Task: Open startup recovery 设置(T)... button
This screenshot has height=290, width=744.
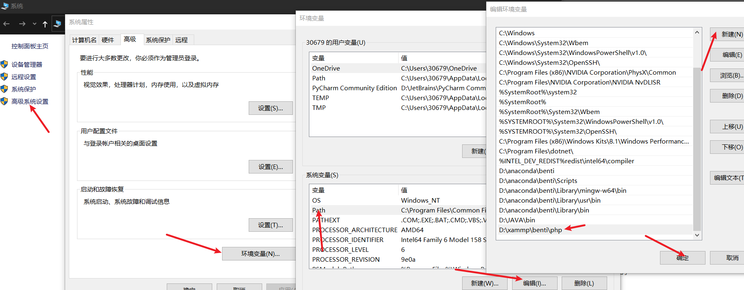Action: pos(270,225)
